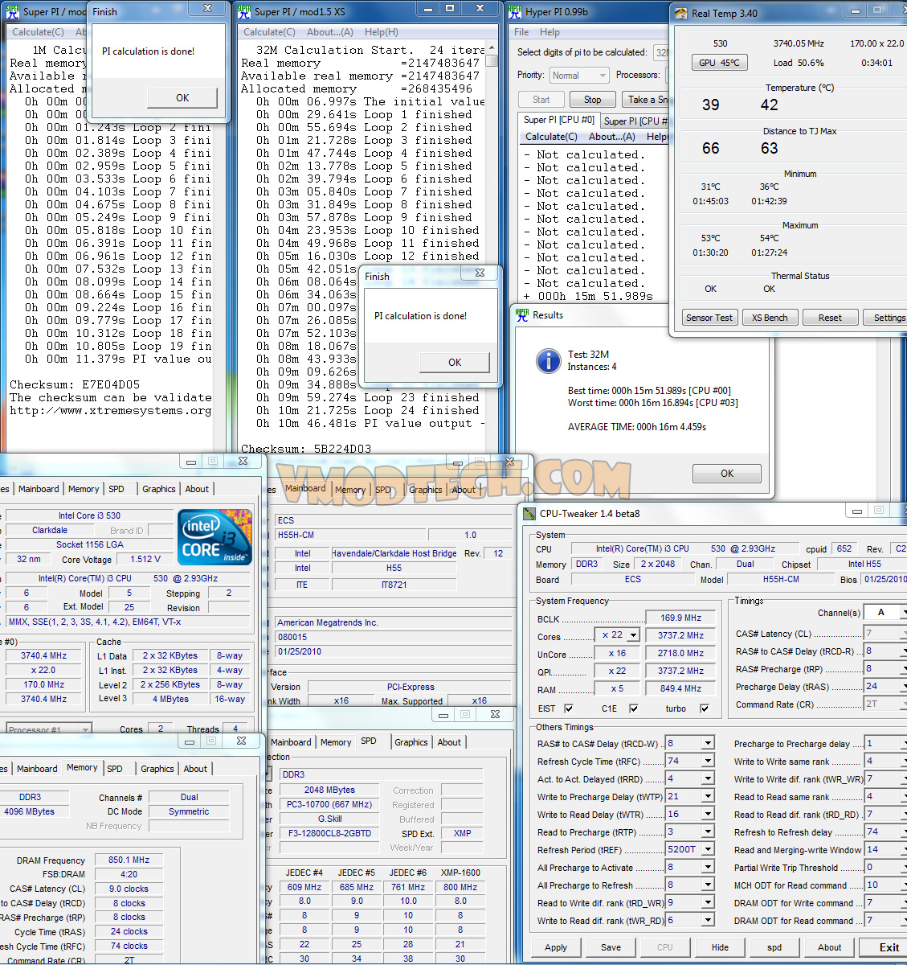This screenshot has width=907, height=965.
Task: Open Help(H) menu in Super PI mod1.5 XS
Action: tap(382, 32)
